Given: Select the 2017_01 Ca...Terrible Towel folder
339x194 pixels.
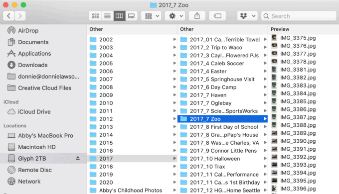Looking at the screenshot, I should click(222, 39).
